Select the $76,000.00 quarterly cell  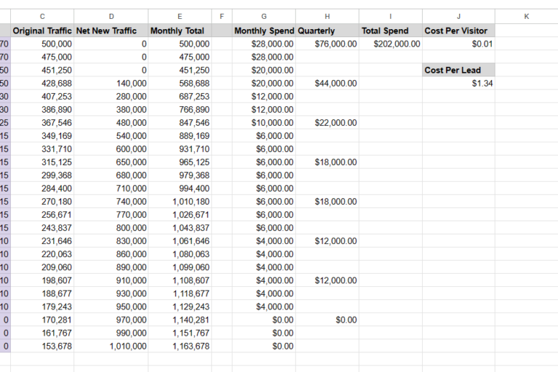[328, 44]
